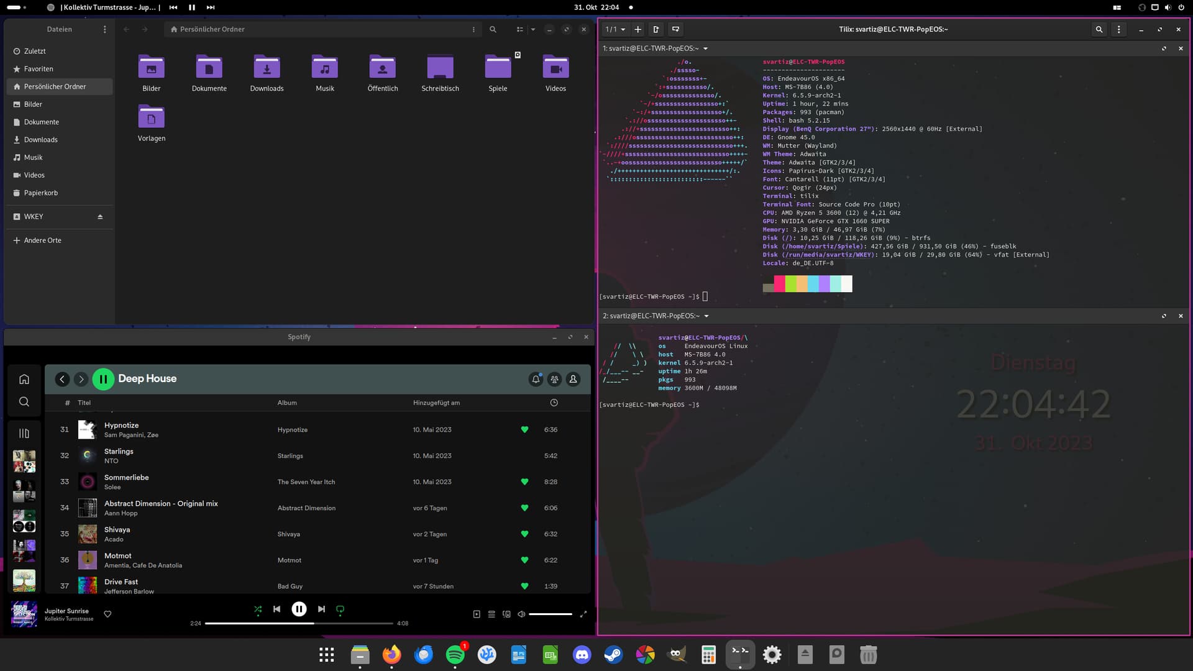1193x671 pixels.
Task: Click Andere Orte in Files sidebar
Action: pos(42,240)
